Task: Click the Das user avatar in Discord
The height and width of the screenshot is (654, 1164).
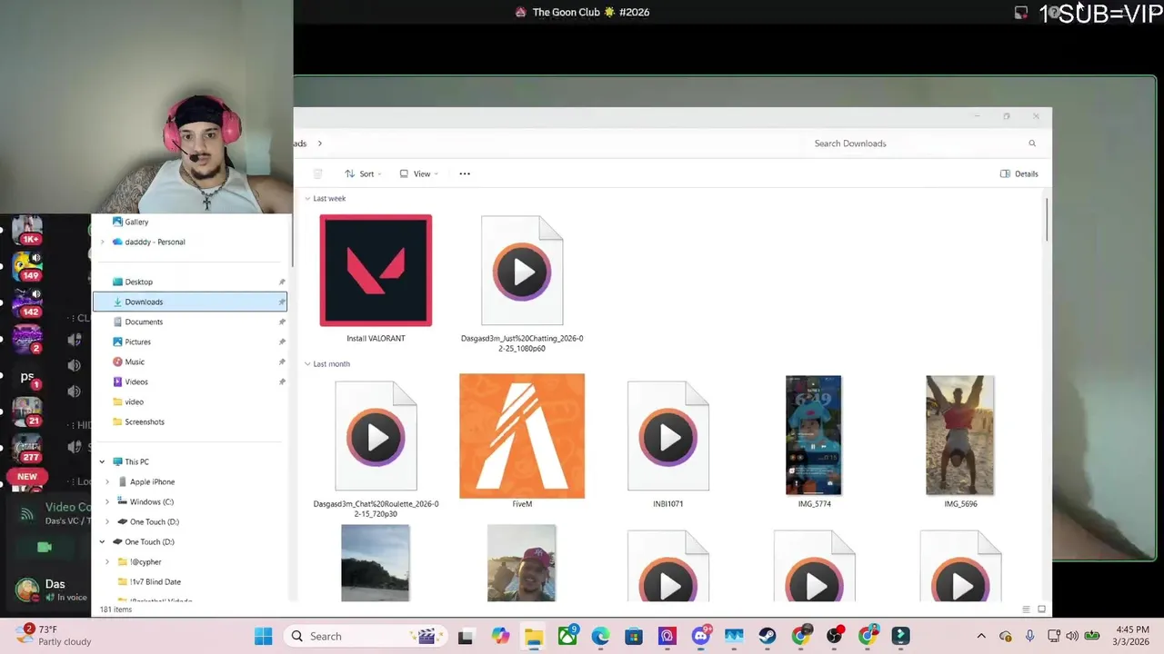Action: [x=27, y=589]
